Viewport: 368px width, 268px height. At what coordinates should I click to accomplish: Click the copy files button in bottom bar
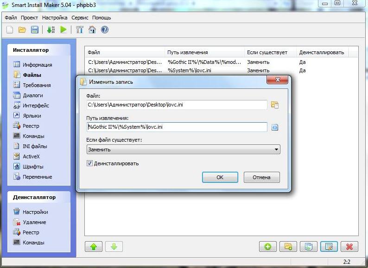tap(309, 247)
